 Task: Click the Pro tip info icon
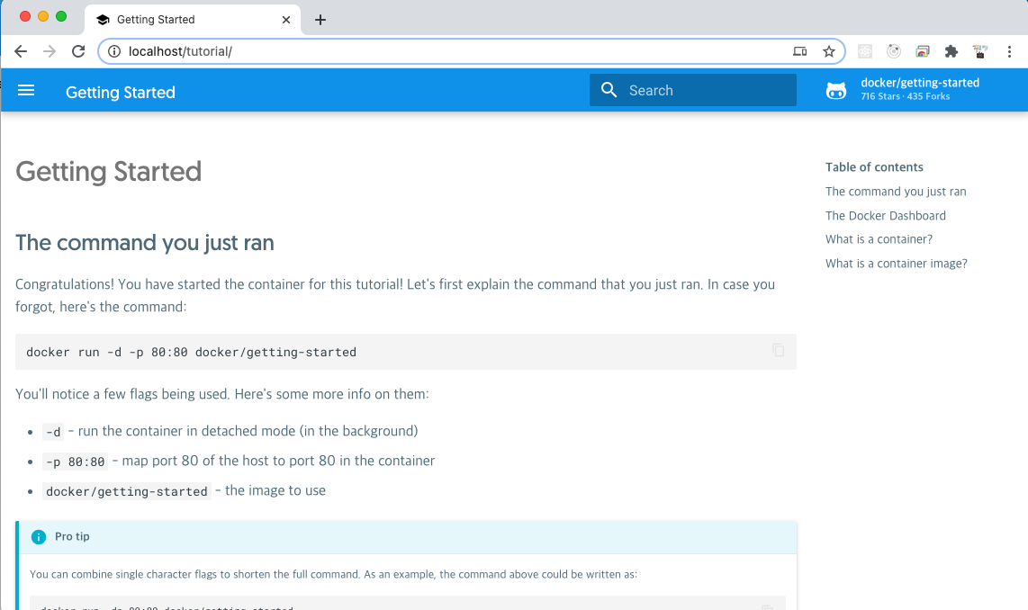tap(39, 536)
